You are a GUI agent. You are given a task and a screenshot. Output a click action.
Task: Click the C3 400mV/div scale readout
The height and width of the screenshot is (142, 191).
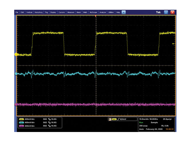pos(30,126)
